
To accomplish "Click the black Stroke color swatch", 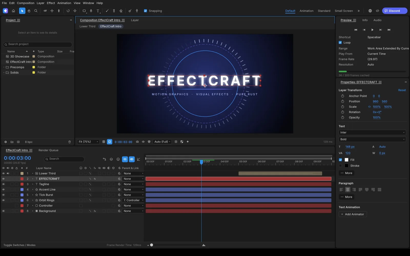I will tap(346, 166).
